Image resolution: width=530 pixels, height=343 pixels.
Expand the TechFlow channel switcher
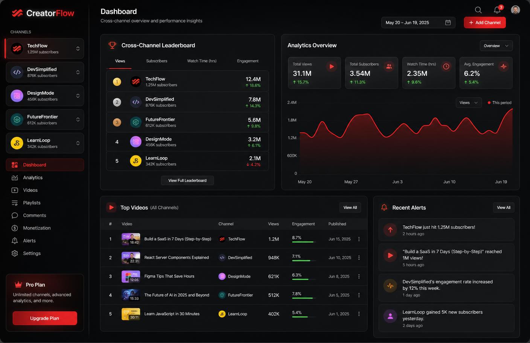[x=78, y=49]
